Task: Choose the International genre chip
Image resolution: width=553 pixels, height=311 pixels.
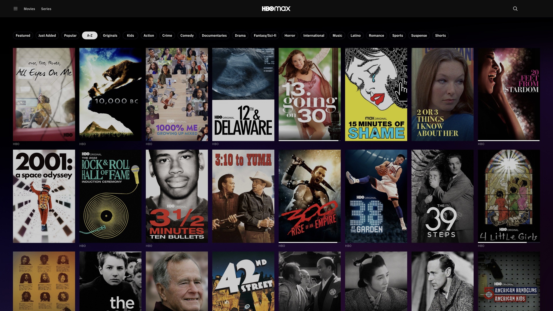Action: pos(314,35)
